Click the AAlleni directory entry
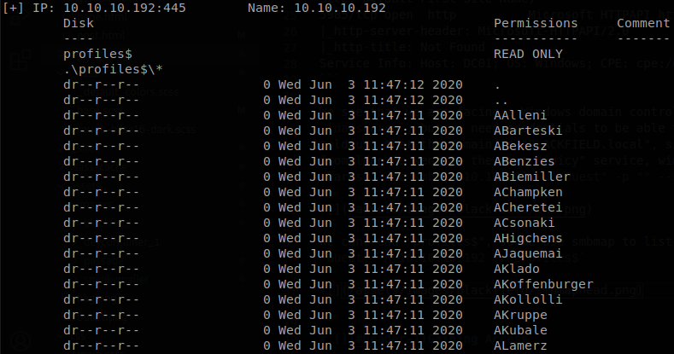 pos(520,115)
